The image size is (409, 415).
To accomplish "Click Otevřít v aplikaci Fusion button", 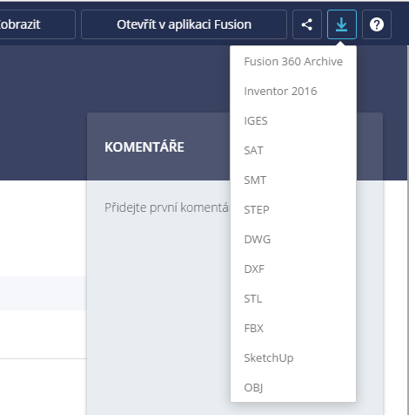I will click(184, 24).
